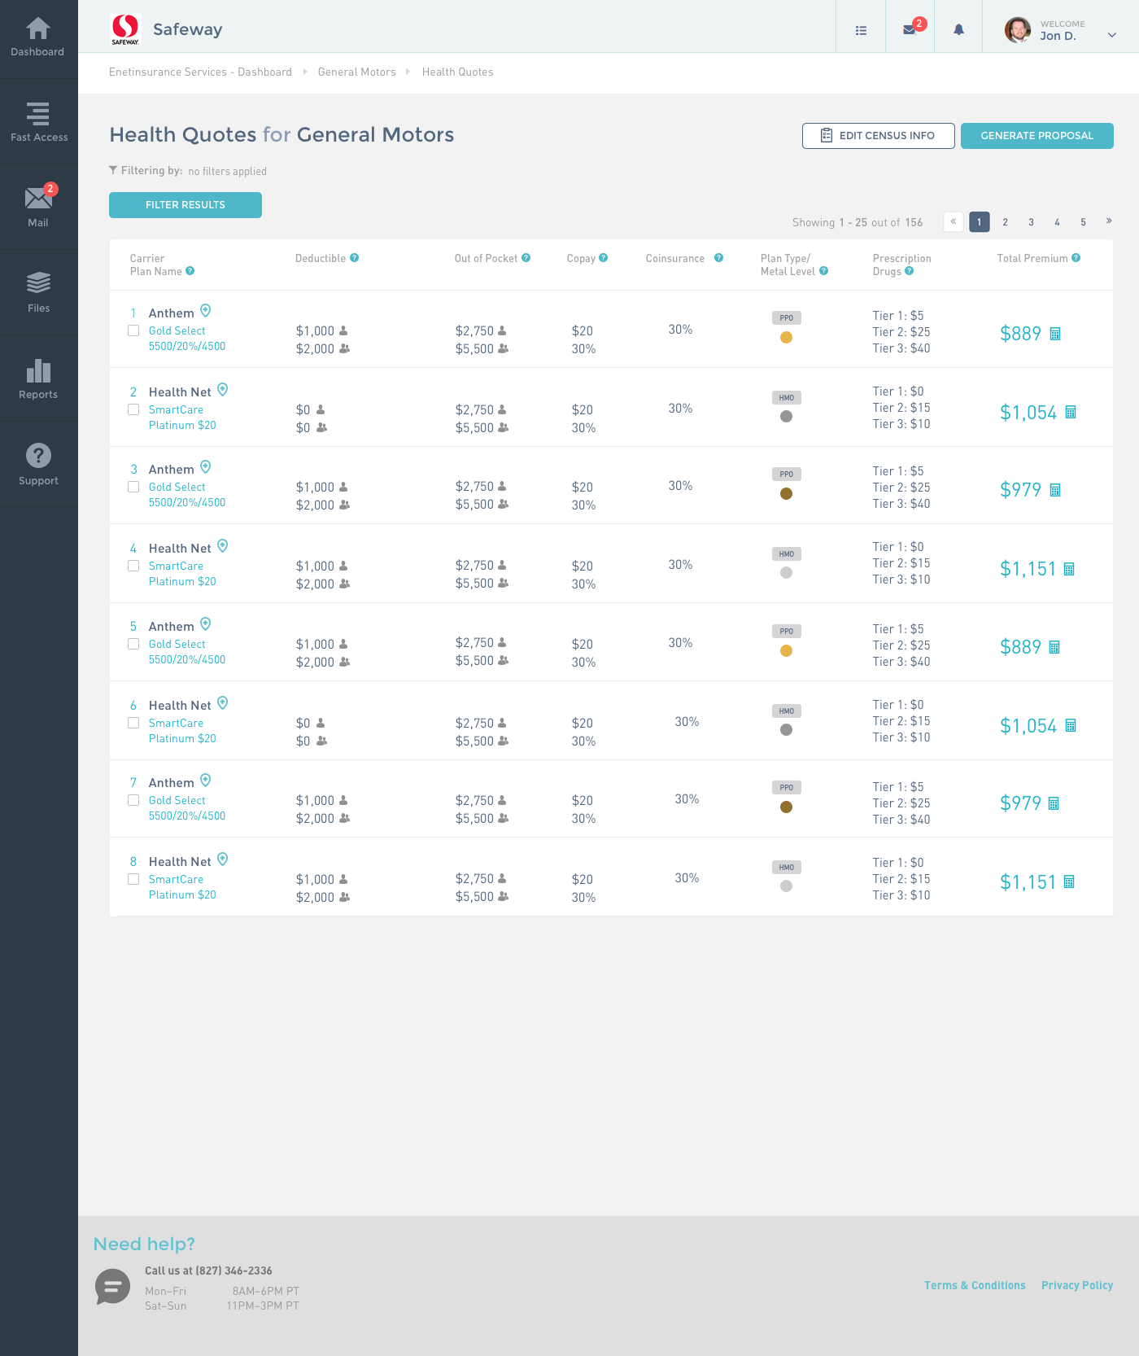Go to results page 3
The image size is (1139, 1356).
pos(1031,222)
